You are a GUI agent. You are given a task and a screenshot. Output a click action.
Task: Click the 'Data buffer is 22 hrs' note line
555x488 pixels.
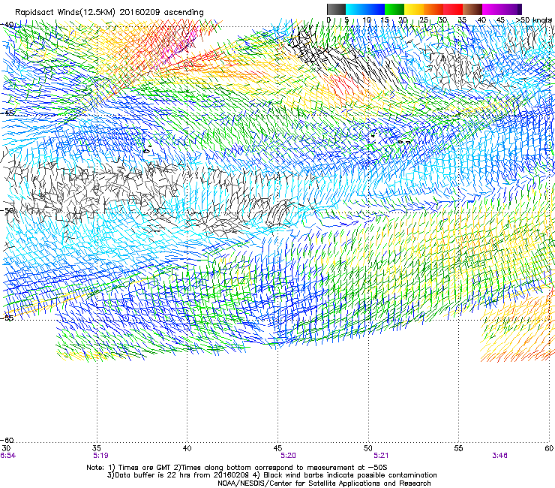click(x=178, y=475)
